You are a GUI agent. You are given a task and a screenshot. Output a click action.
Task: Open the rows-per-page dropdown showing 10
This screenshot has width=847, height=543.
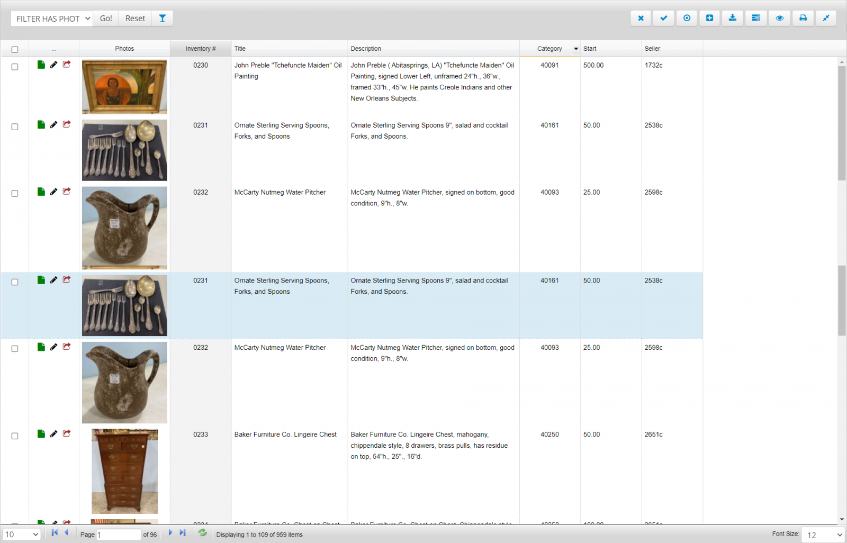(x=21, y=535)
